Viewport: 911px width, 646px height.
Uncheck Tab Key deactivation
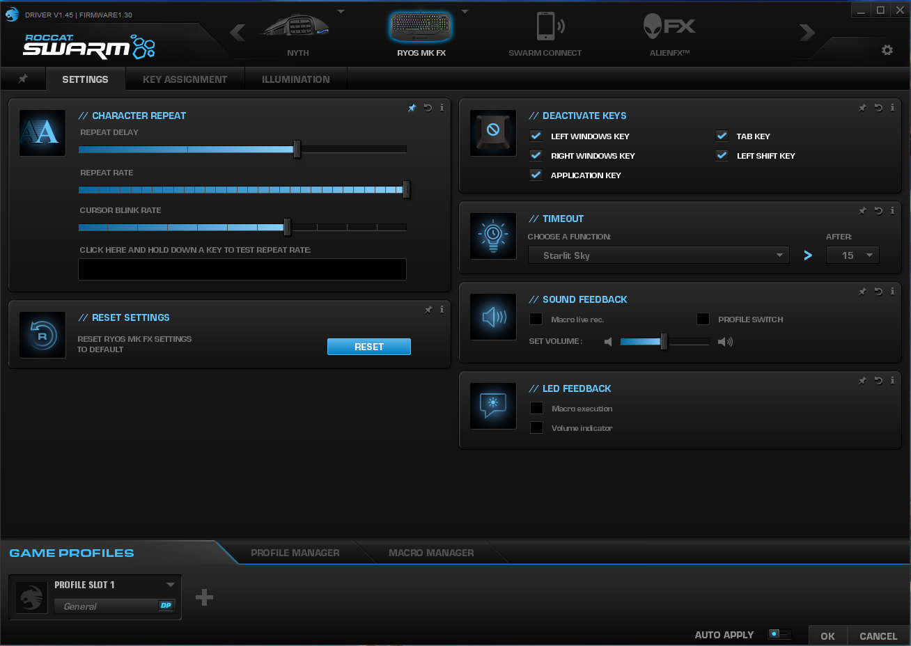pos(722,136)
